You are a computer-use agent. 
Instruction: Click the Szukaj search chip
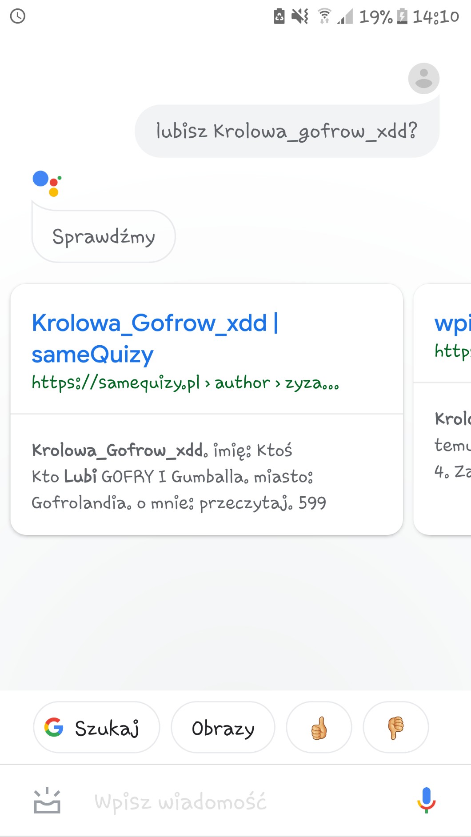(x=96, y=728)
